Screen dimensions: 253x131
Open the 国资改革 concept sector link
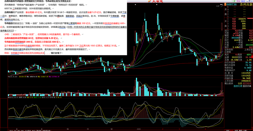tap(247, 86)
